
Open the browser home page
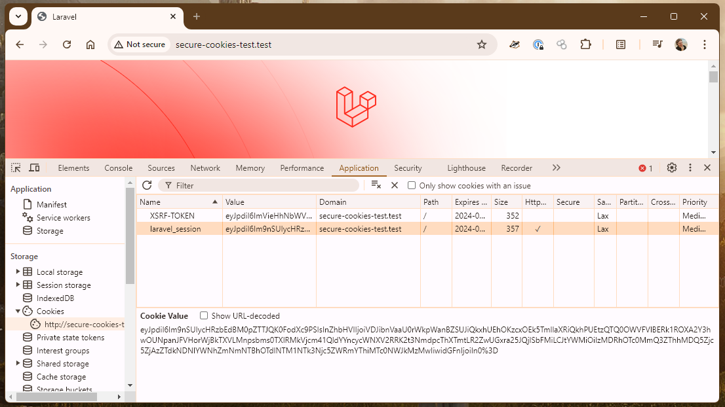[90, 44]
